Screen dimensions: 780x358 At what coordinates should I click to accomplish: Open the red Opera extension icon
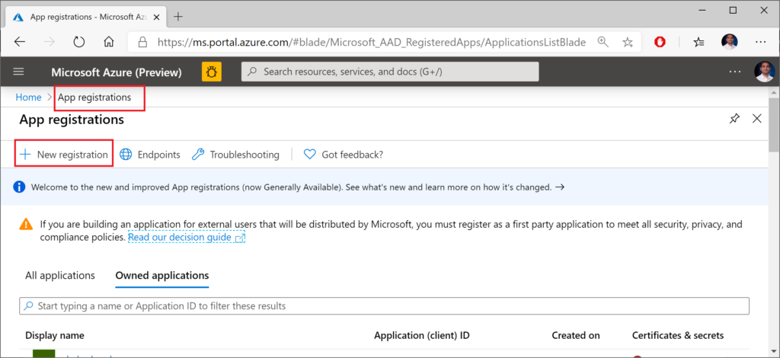point(660,42)
